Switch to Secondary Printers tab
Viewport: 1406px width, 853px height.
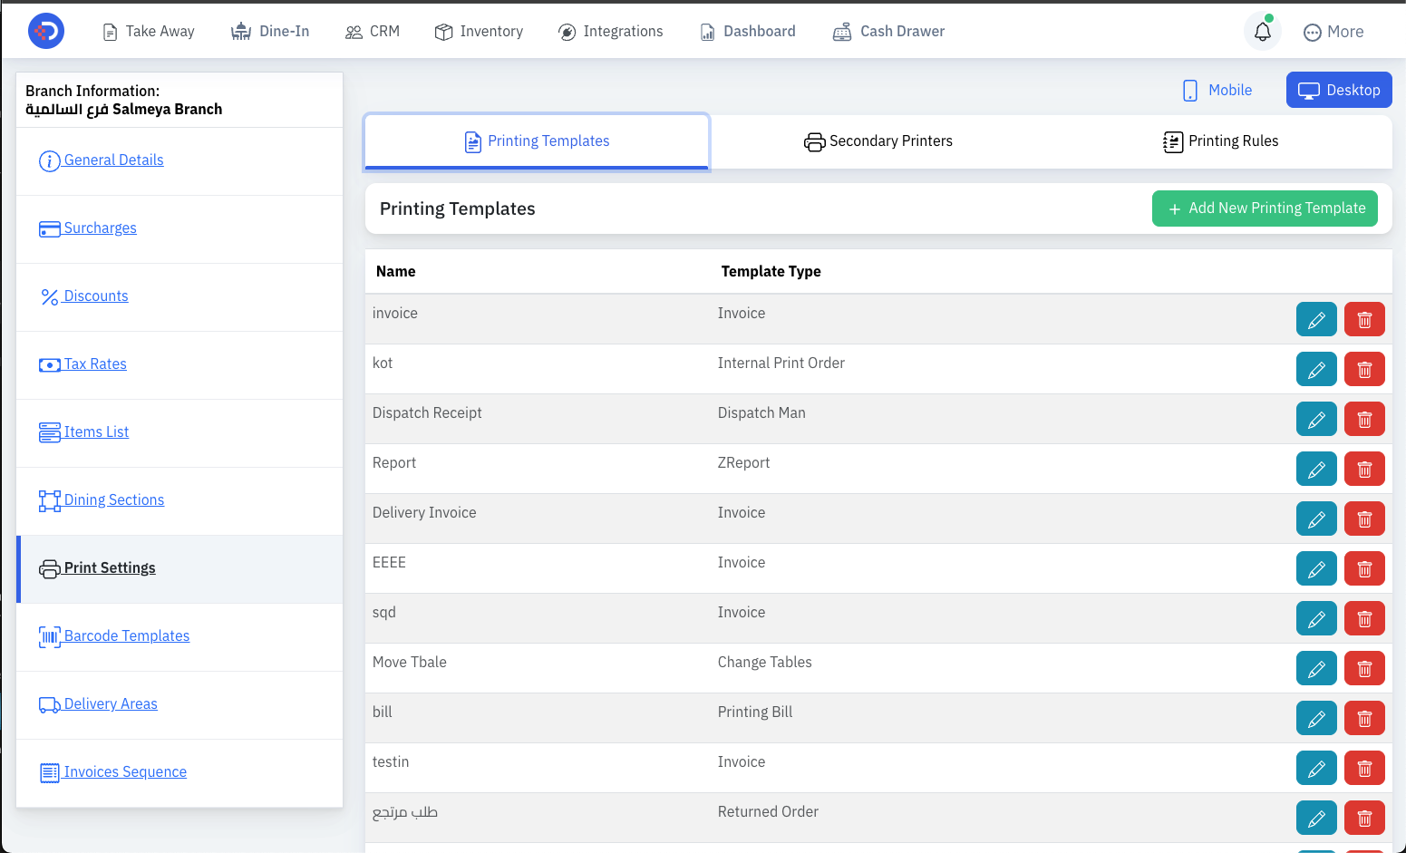coord(878,141)
